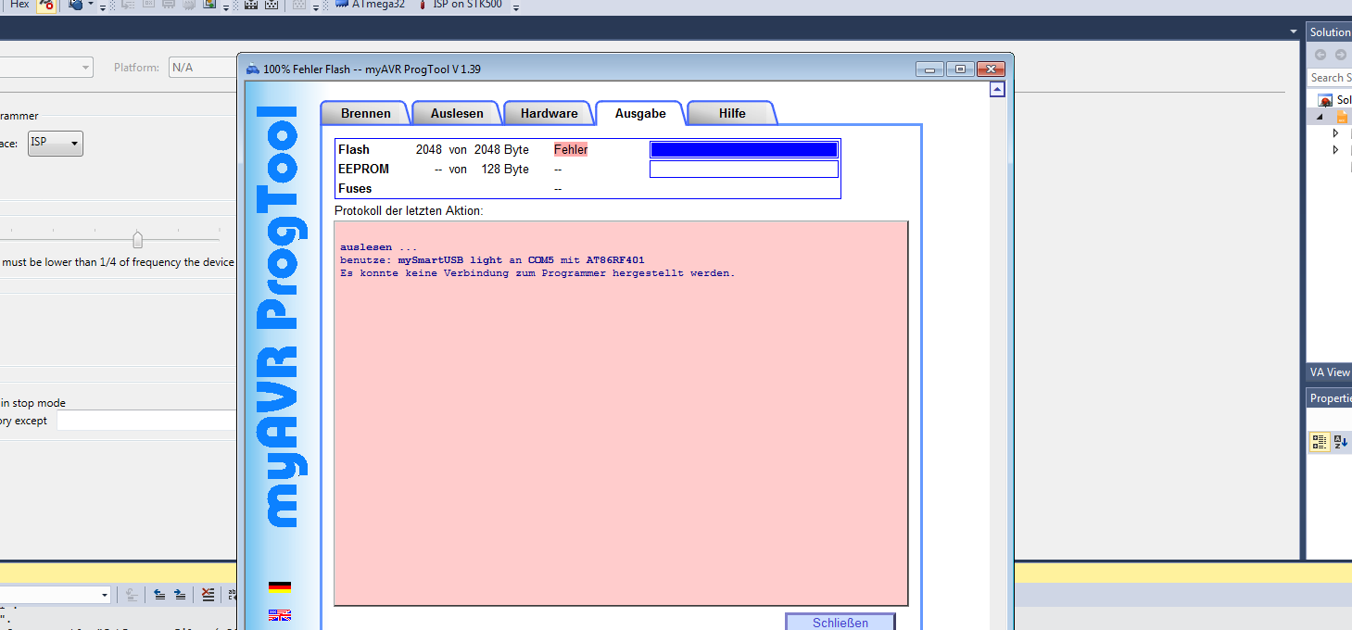Click Solution Explorer back arrow
This screenshot has width=1352, height=630.
point(1320,55)
